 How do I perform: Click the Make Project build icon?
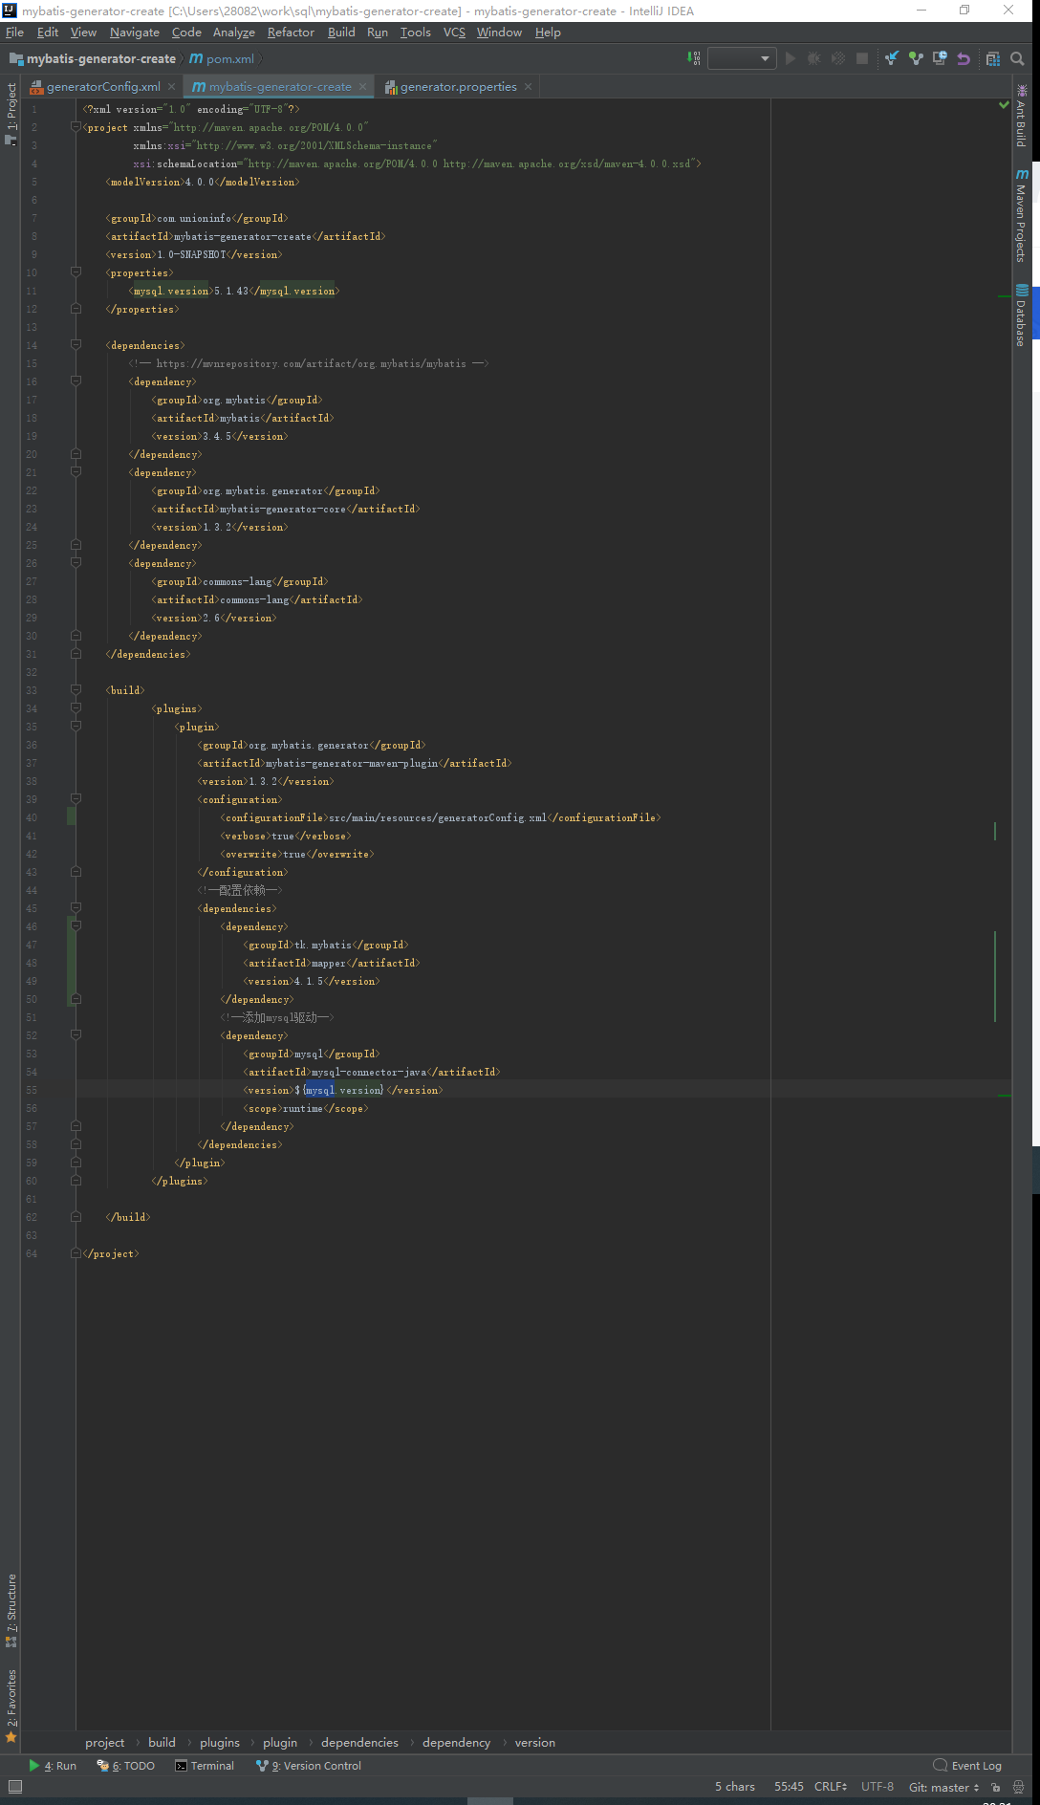click(x=694, y=58)
